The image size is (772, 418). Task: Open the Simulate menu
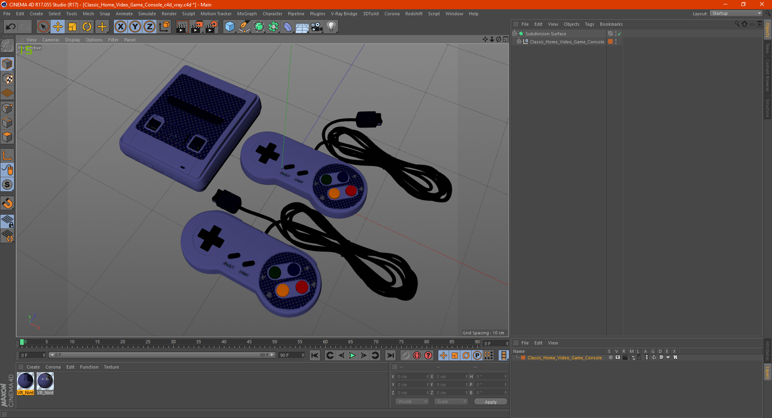(147, 14)
